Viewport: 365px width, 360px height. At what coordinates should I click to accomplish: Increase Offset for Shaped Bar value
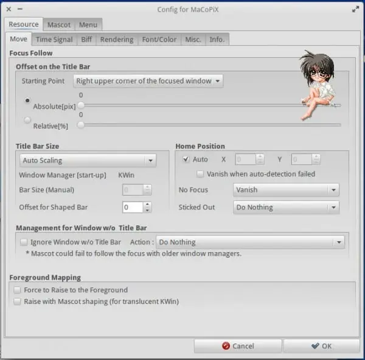click(147, 204)
